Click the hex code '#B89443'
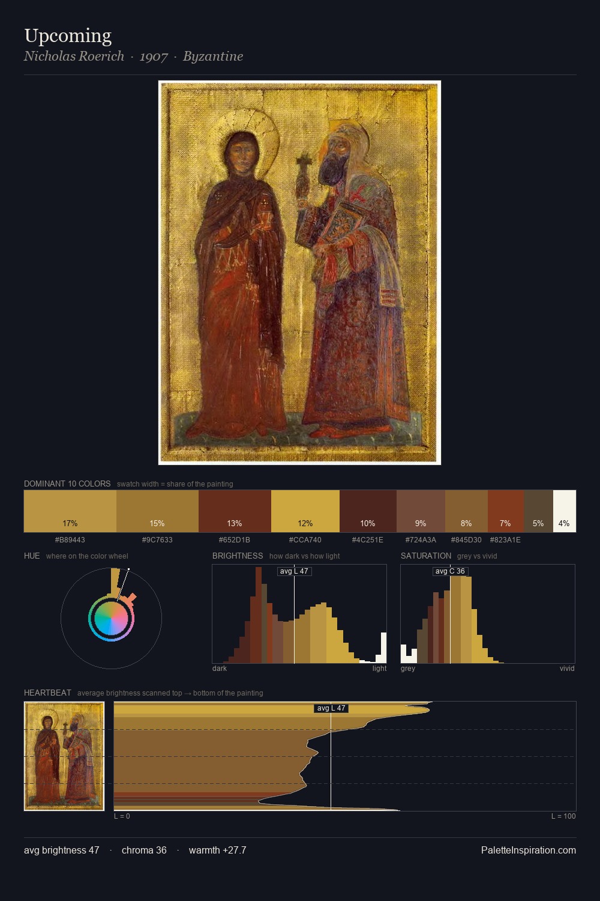The image size is (600, 901). tap(70, 540)
